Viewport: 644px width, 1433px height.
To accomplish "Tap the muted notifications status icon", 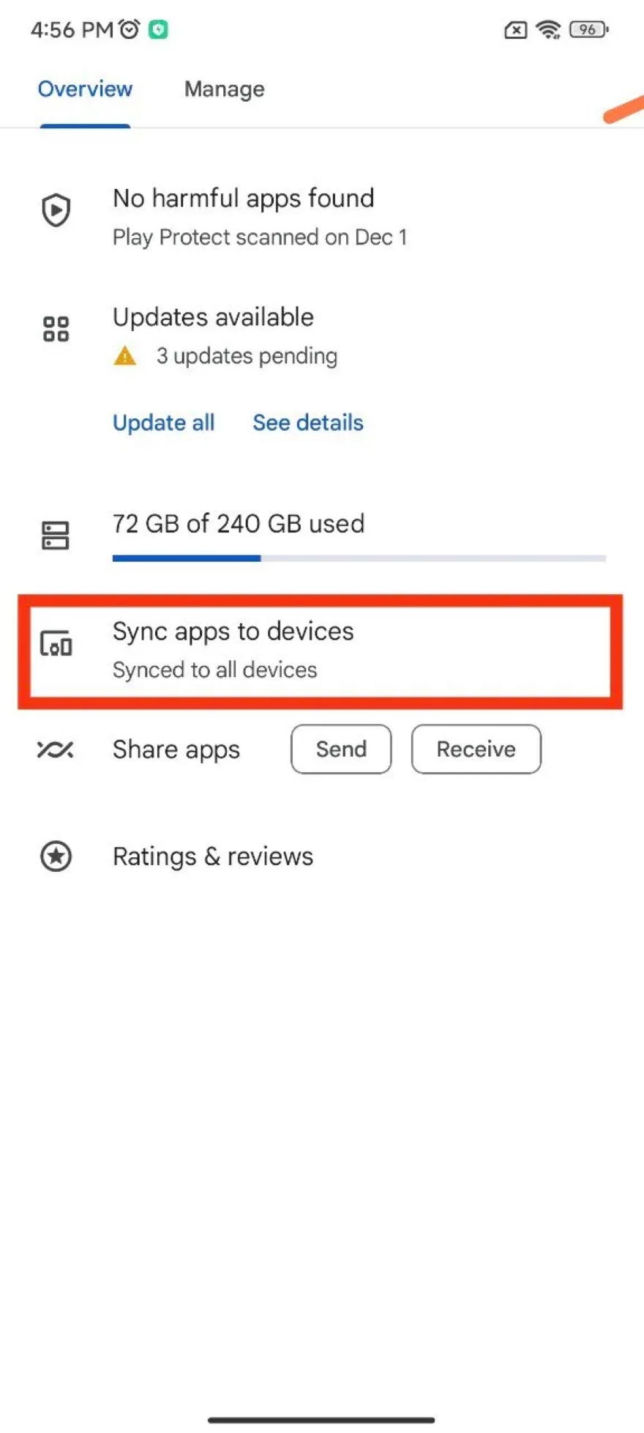I will point(514,30).
